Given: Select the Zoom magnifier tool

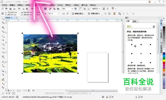Looking at the screenshot, I should pos(3,31).
